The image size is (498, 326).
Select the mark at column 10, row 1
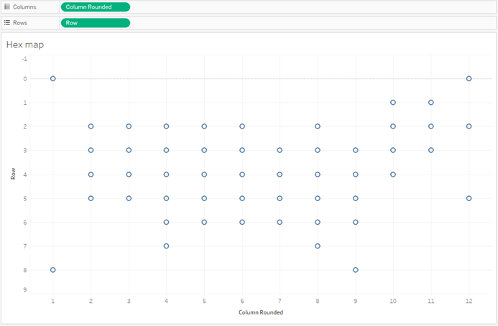tap(393, 103)
